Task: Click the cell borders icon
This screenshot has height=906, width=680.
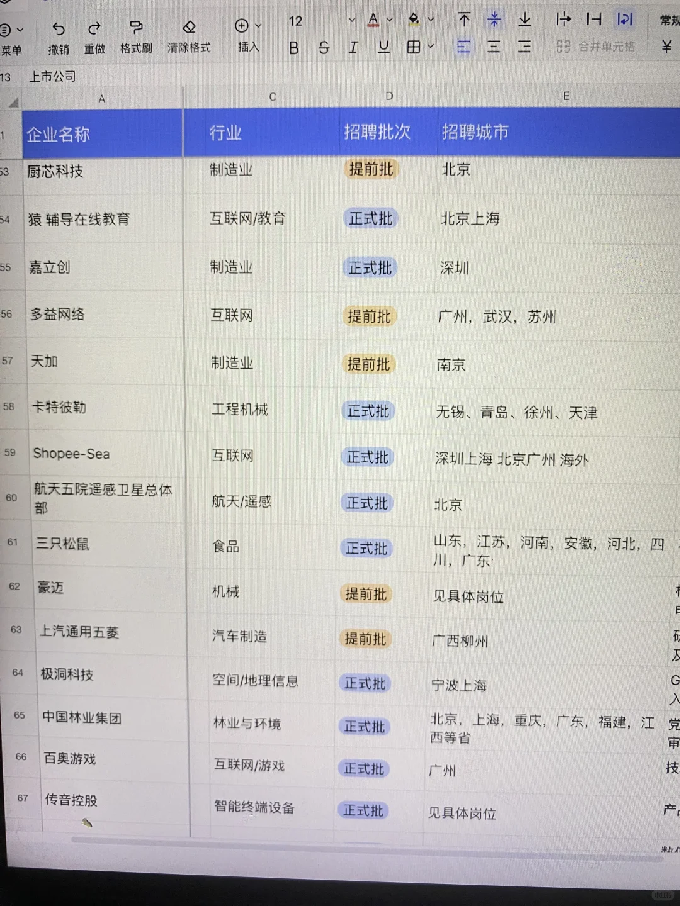Action: point(414,47)
